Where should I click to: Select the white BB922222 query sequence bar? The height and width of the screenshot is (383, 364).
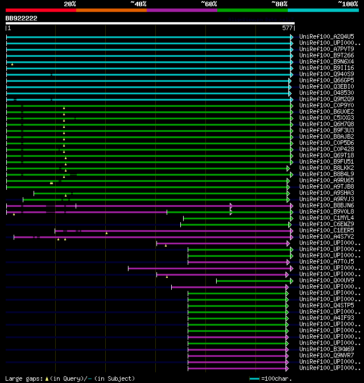(x=150, y=23)
